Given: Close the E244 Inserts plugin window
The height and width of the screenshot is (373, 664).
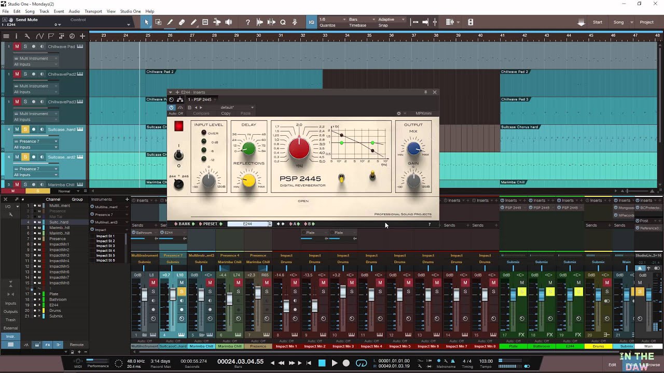Looking at the screenshot, I should [435, 92].
